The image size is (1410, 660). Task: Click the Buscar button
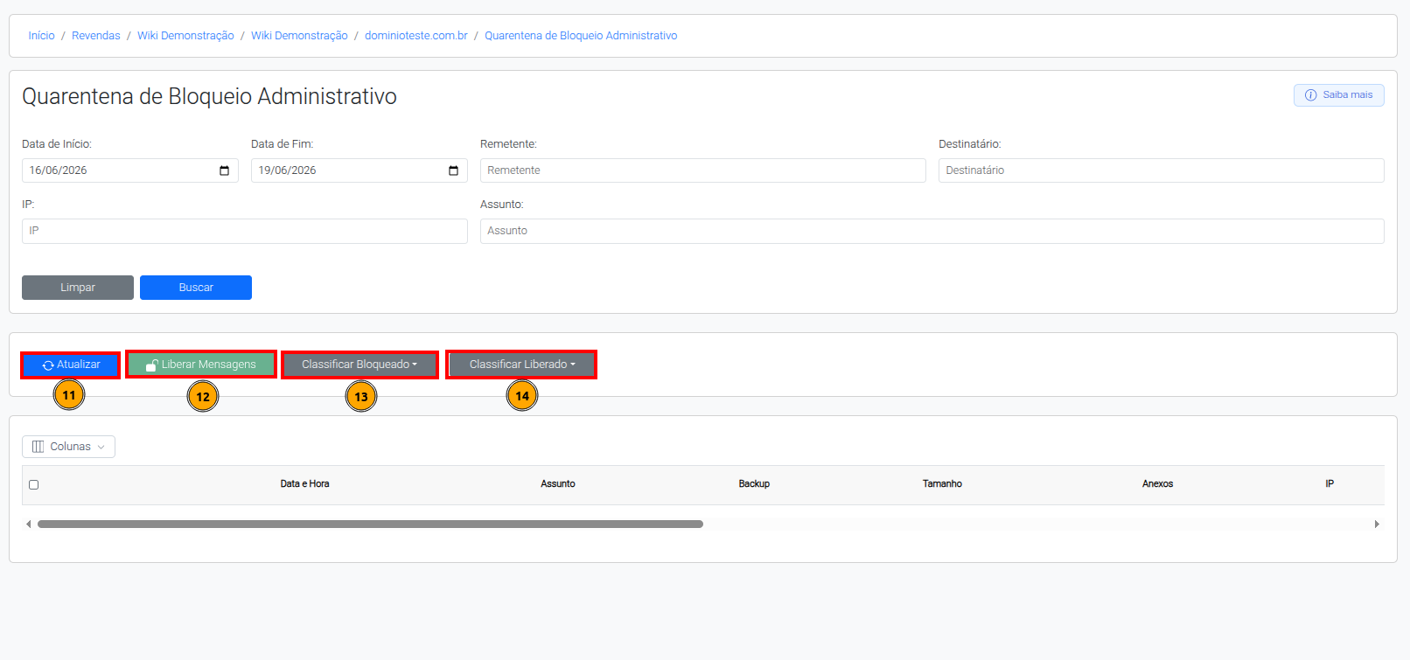click(x=196, y=288)
